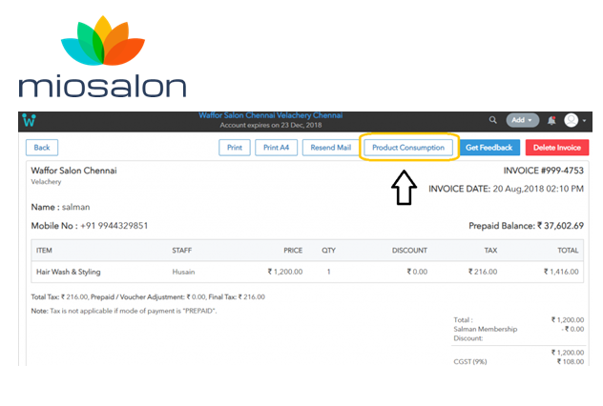The image size is (603, 406).
Task: Click the TAX column header
Action: [x=490, y=251]
